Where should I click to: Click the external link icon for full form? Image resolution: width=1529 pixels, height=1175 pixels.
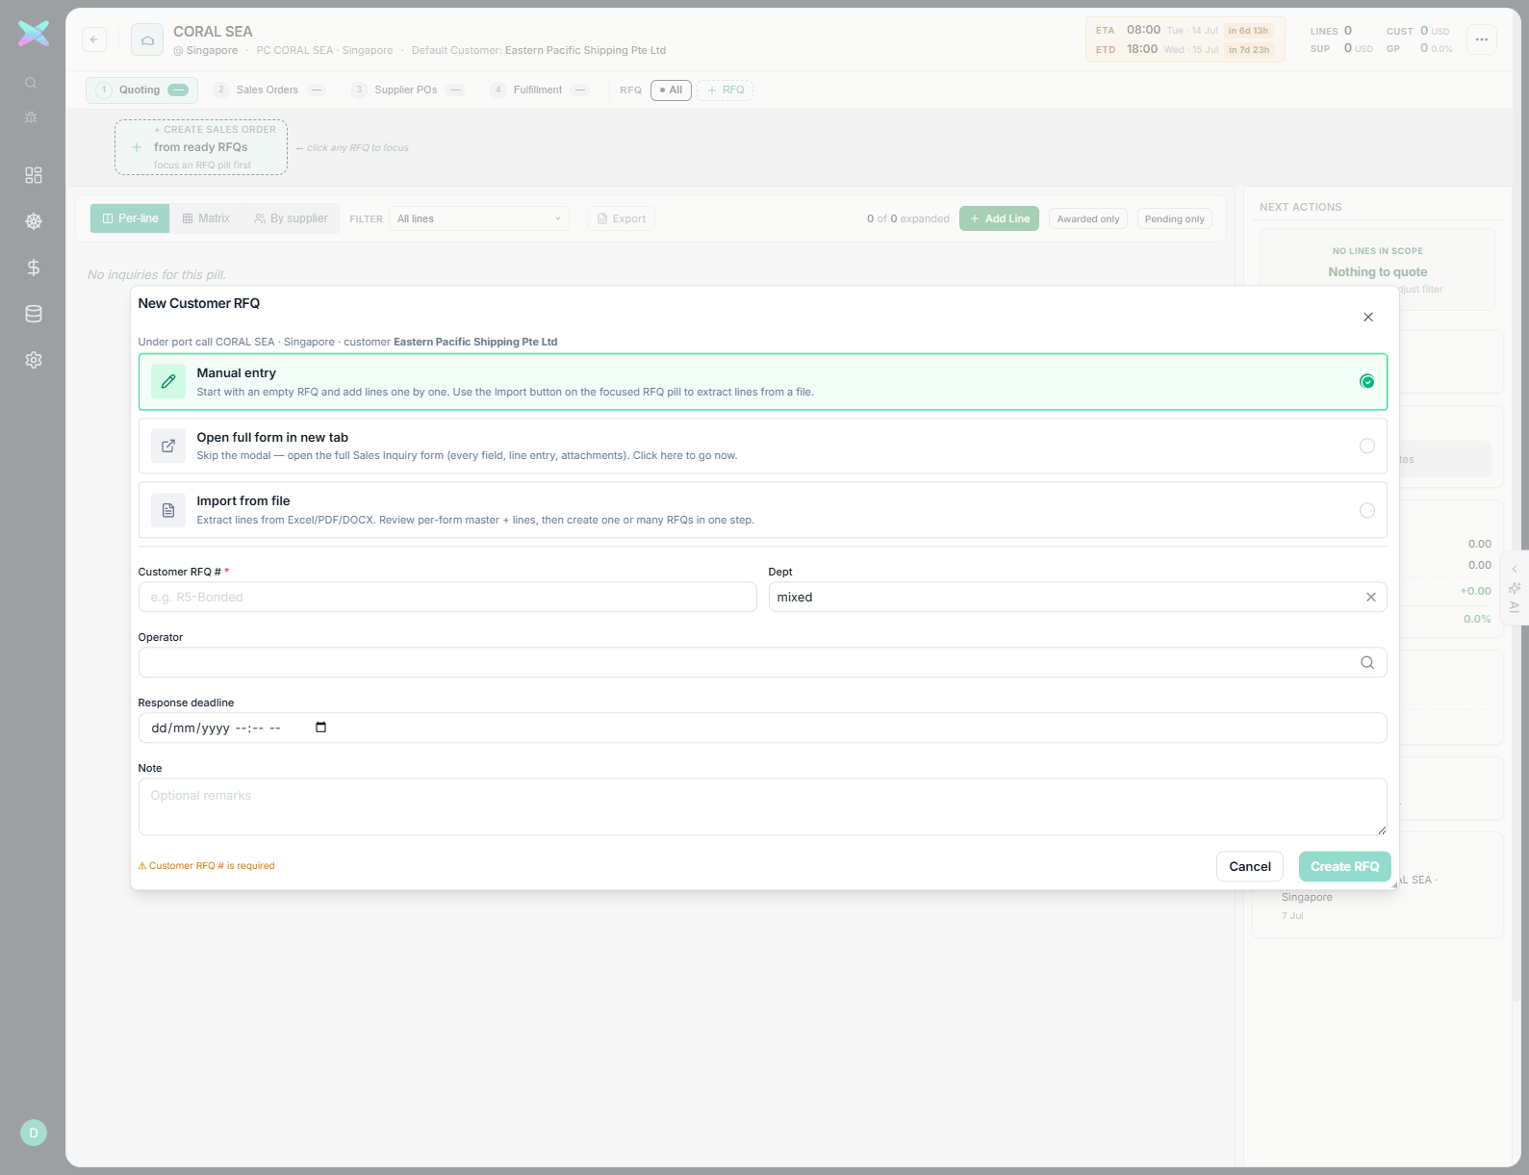(x=168, y=446)
